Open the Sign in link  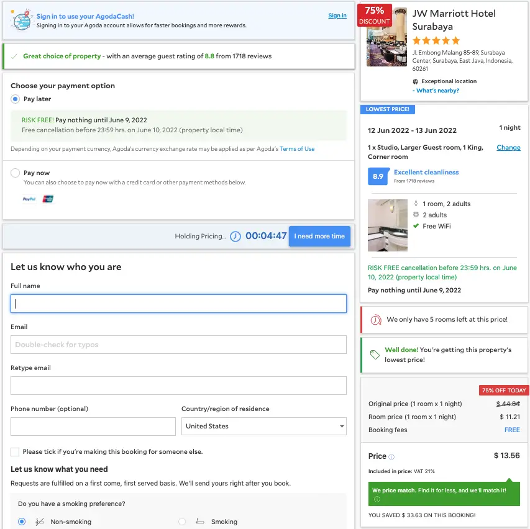(x=337, y=16)
